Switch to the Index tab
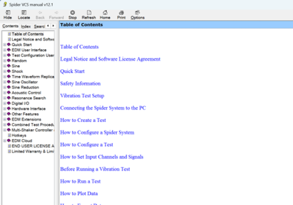The height and width of the screenshot is (205, 293). (26, 26)
